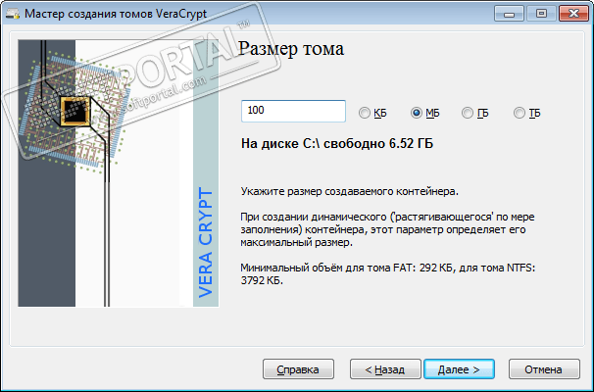Go back with the Назад button

[385, 369]
